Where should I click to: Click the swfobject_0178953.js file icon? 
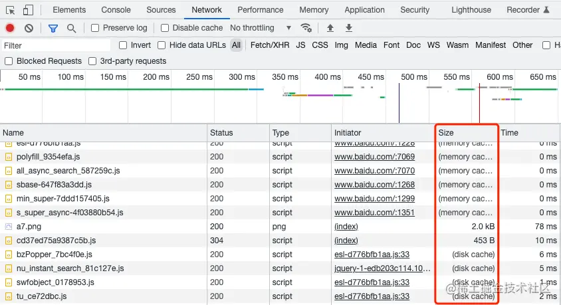pos(9,282)
